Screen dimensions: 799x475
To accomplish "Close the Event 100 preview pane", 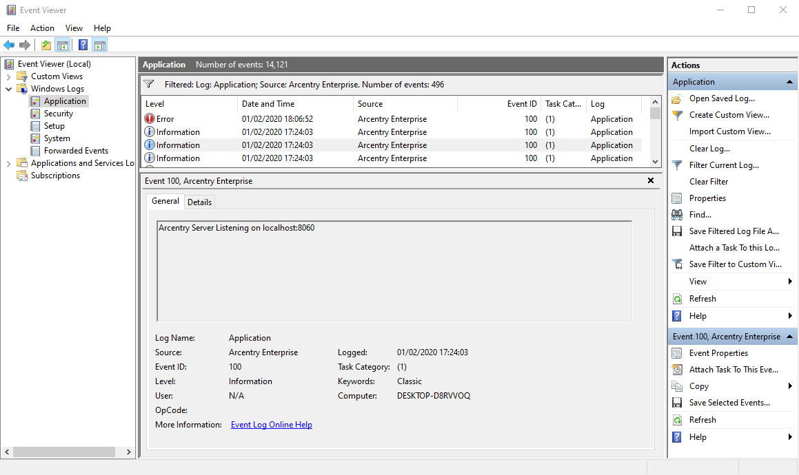I will click(650, 181).
